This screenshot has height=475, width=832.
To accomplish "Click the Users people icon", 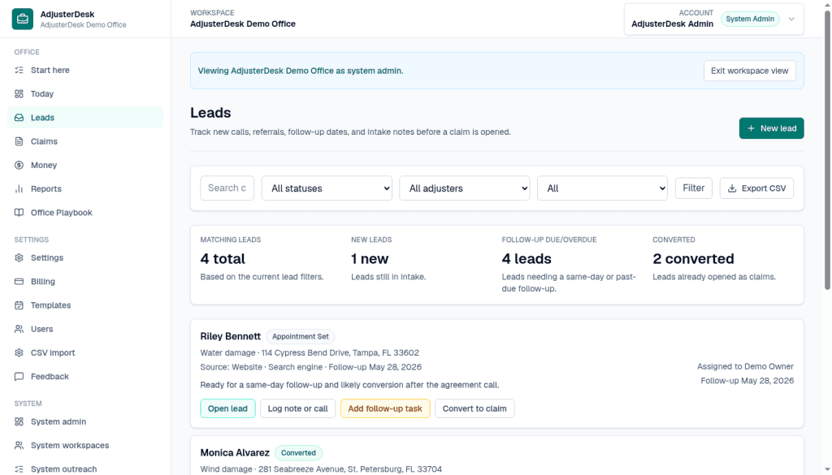I will [x=19, y=329].
